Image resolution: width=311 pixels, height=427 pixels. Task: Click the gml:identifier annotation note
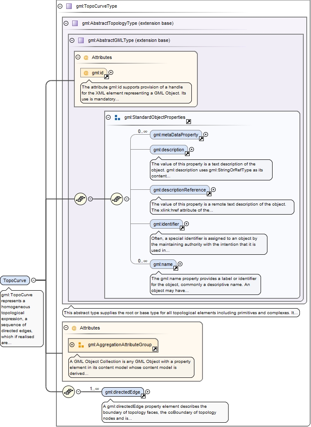[x=209, y=244]
